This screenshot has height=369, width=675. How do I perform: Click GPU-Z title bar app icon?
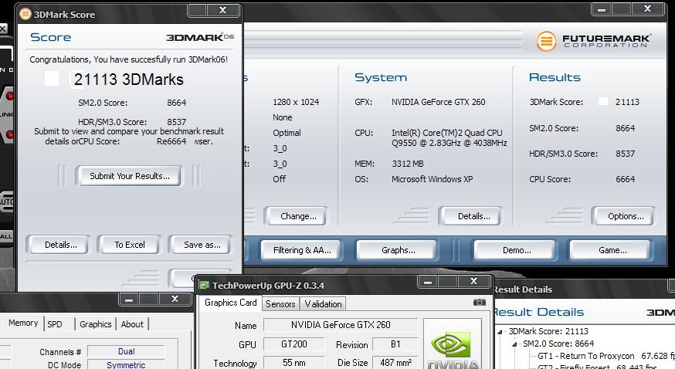205,285
